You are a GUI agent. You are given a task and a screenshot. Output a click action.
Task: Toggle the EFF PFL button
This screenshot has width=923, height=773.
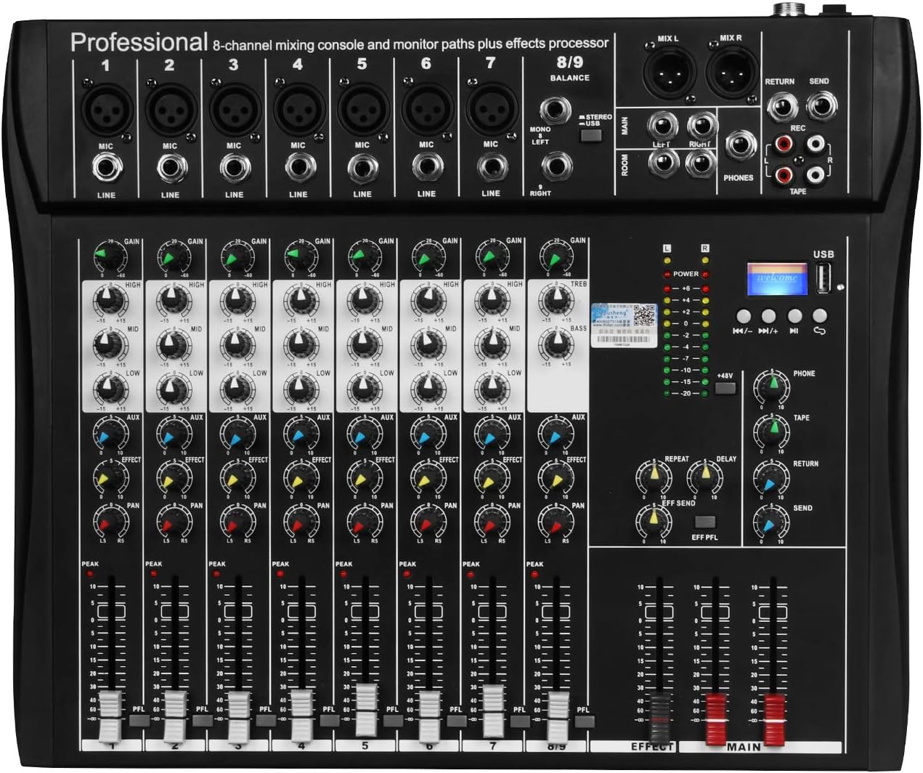704,522
